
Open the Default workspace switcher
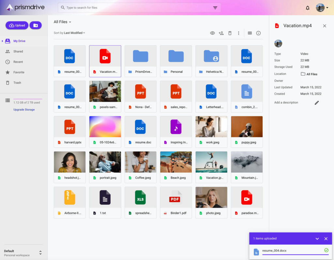click(23, 253)
